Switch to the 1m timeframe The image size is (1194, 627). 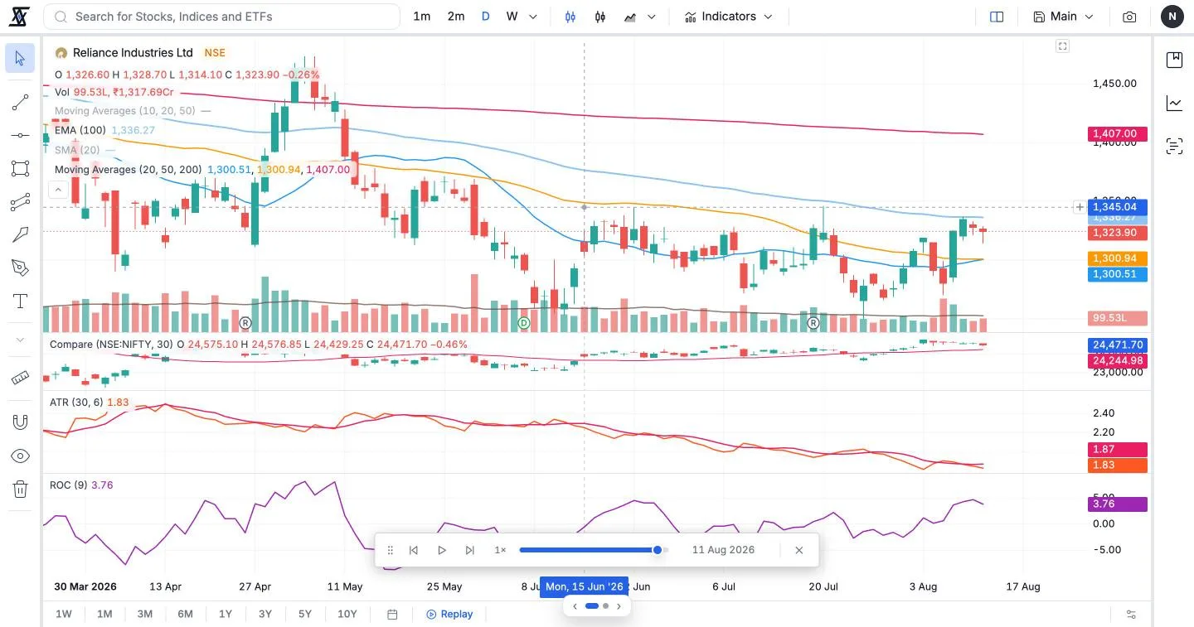point(422,17)
